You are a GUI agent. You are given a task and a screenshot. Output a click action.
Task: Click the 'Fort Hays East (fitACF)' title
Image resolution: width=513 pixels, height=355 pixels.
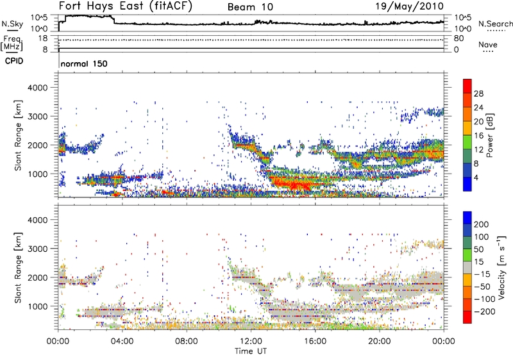pyautogui.click(x=126, y=6)
